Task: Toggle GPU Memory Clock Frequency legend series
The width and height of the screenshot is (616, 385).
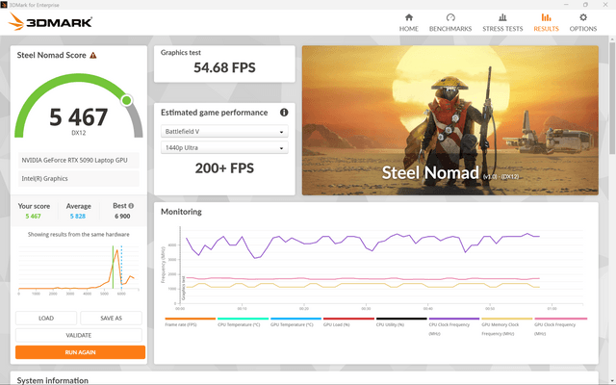Action: 507,326
